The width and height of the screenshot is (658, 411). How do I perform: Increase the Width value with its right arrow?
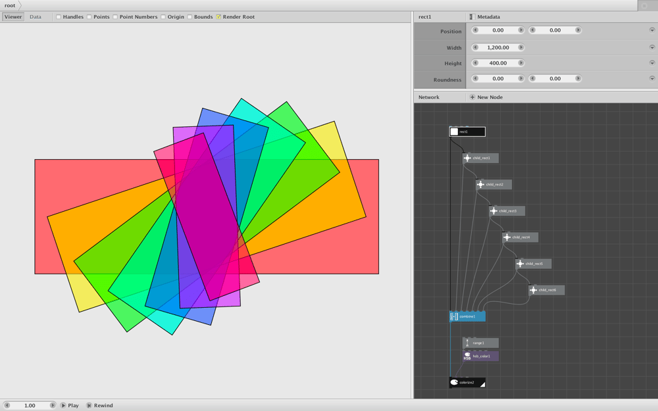point(520,47)
